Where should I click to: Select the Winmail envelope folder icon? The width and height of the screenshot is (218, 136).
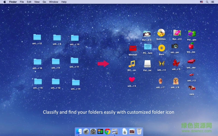click(133, 49)
